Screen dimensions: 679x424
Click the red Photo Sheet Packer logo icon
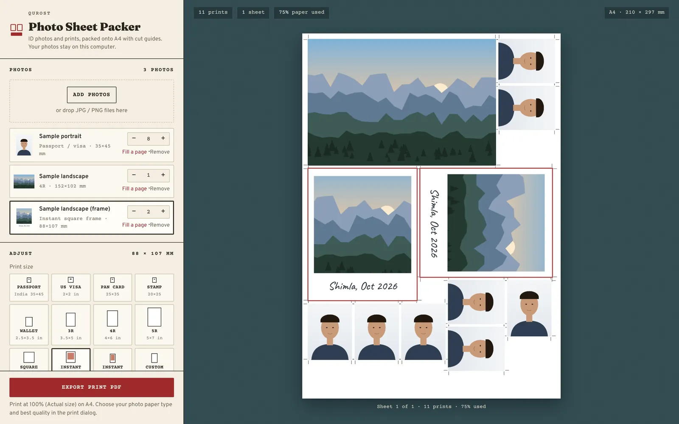[x=17, y=30]
